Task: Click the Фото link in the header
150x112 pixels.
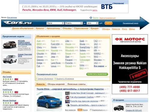Action: click(x=124, y=29)
